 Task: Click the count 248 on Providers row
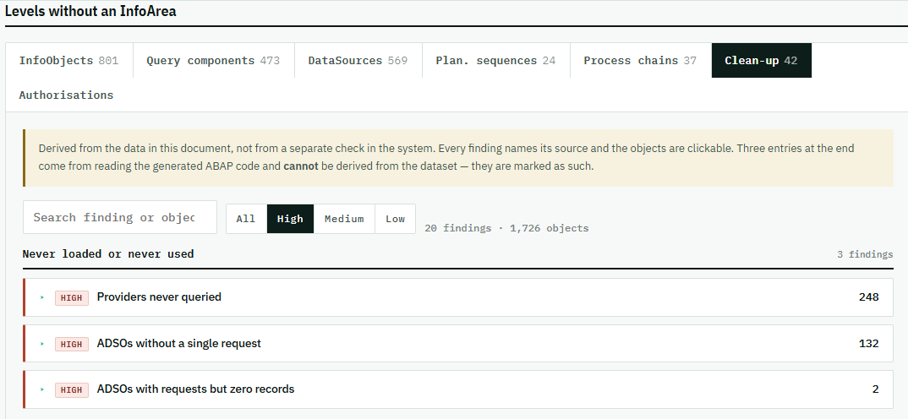(868, 297)
